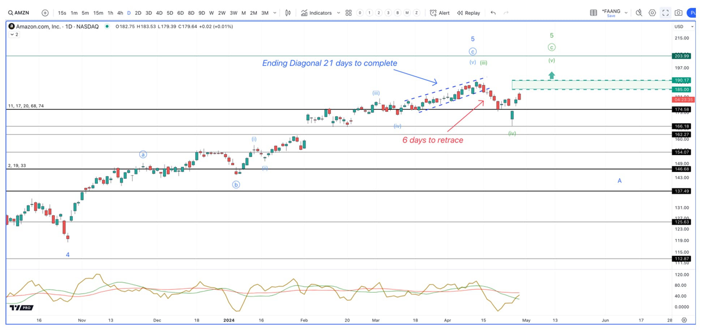Screen dimensions: 702x331
Task: Open the quick search icon
Action: click(x=639, y=13)
